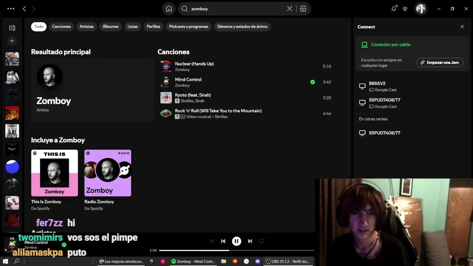Select the Álbumes filter chip
The image size is (473, 266).
(x=110, y=27)
